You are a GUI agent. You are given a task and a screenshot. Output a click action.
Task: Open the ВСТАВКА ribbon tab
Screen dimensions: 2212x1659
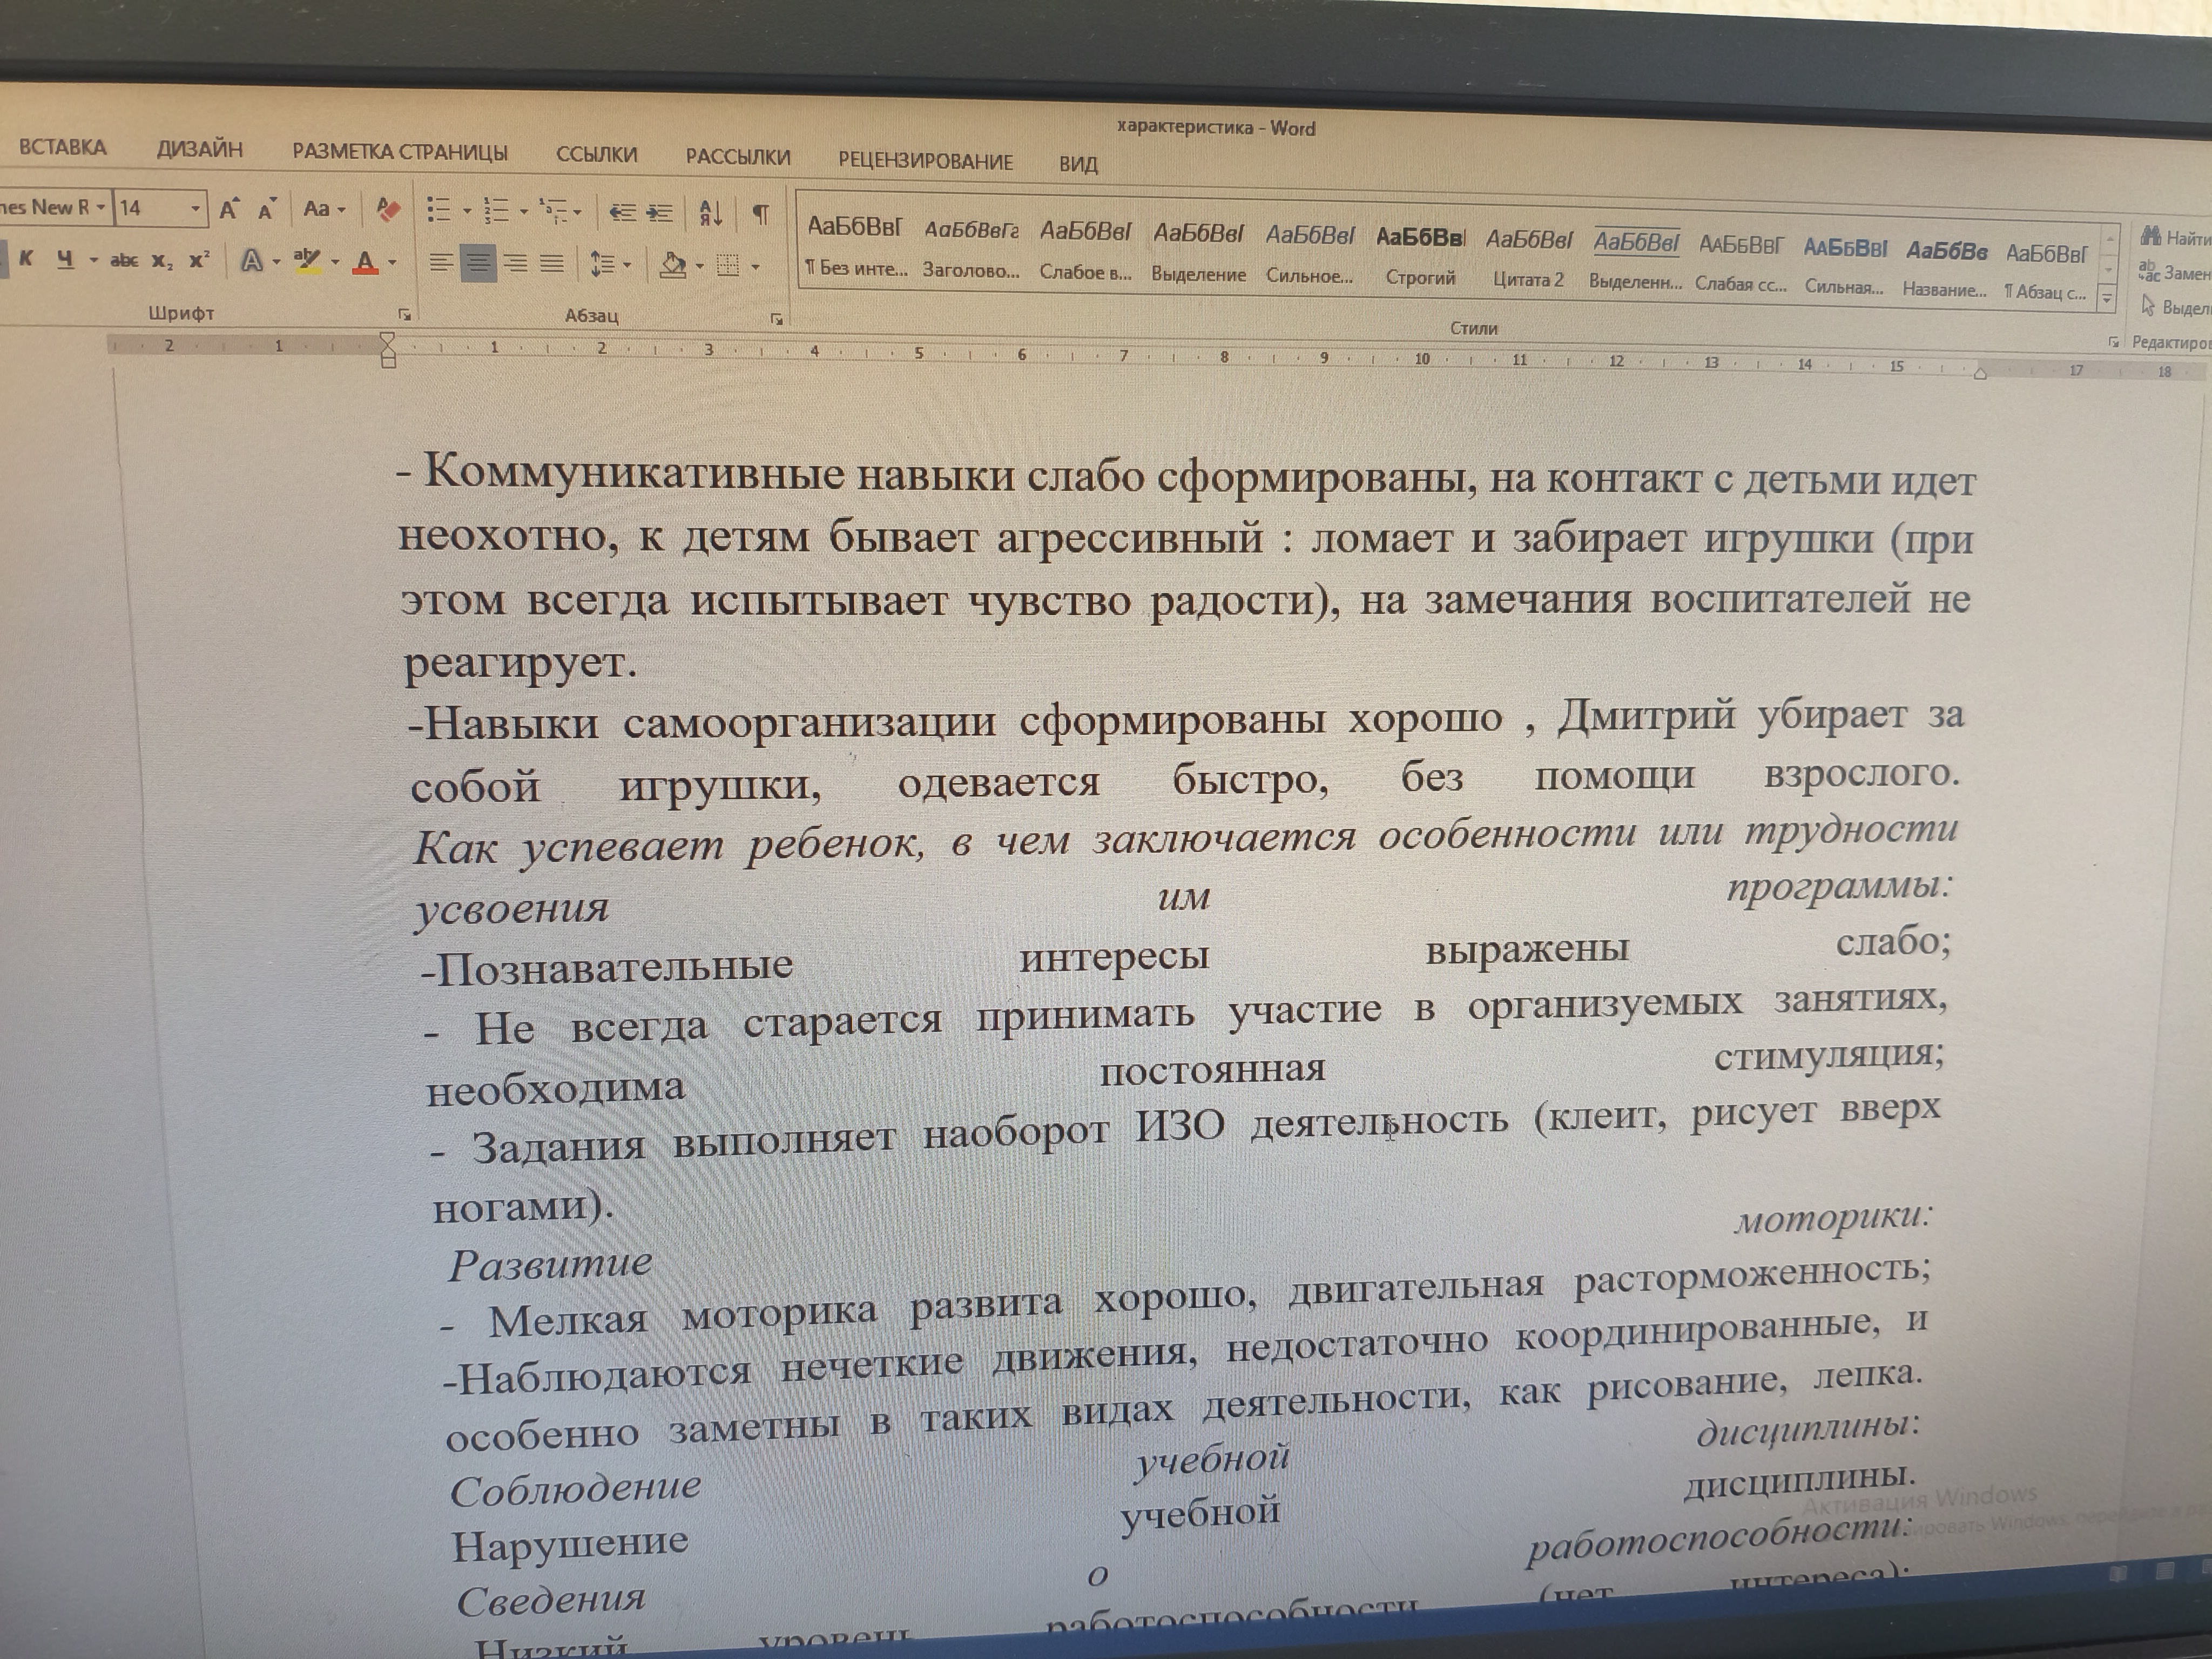(x=62, y=147)
